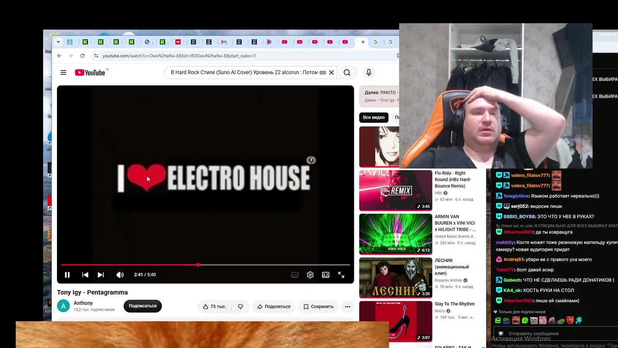The height and width of the screenshot is (348, 618).
Task: Skip to the next video
Action: click(x=100, y=275)
